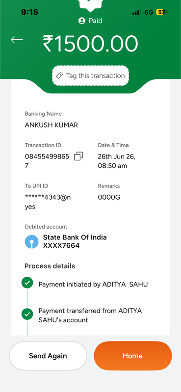Tap the back arrow icon
The height and width of the screenshot is (392, 181).
[x=17, y=40]
